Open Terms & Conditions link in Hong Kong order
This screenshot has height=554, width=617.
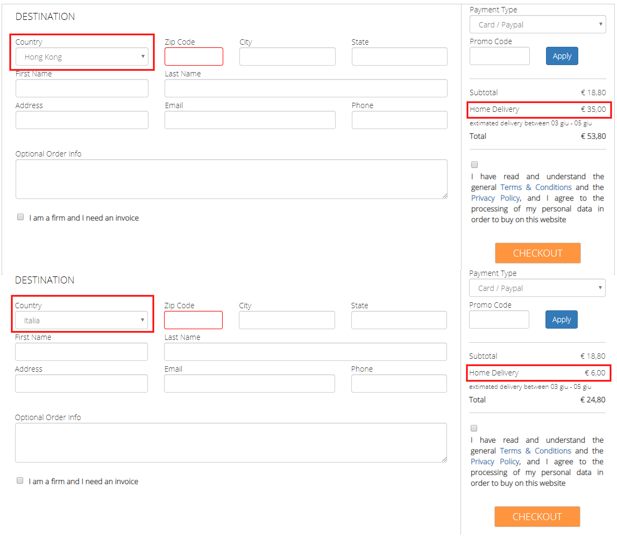(536, 187)
